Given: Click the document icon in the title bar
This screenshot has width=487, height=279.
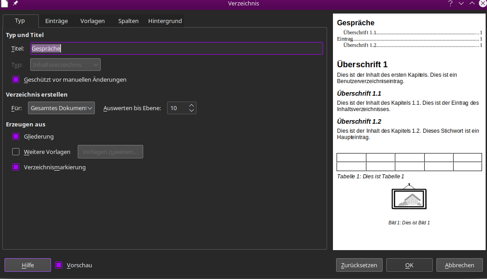Looking at the screenshot, I should pyautogui.click(x=5, y=4).
